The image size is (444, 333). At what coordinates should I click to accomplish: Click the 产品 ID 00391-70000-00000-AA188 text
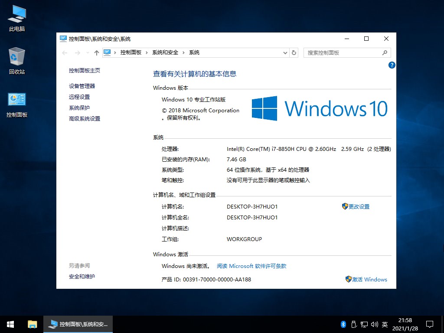(206, 280)
